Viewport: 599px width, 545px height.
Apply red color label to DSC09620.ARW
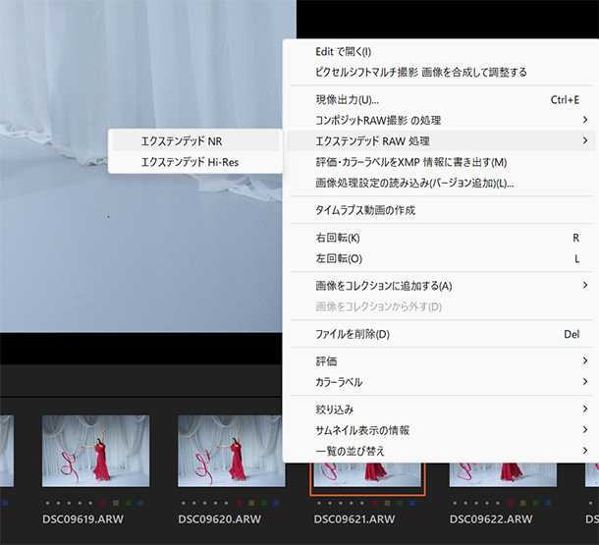pos(240,503)
